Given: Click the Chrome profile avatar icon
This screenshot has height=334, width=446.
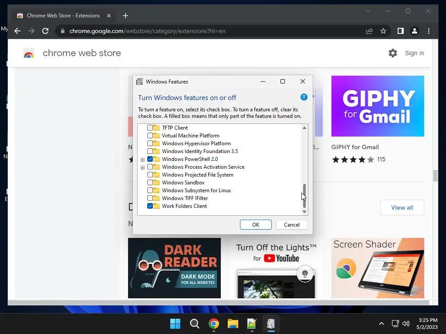Looking at the screenshot, I should (x=415, y=31).
